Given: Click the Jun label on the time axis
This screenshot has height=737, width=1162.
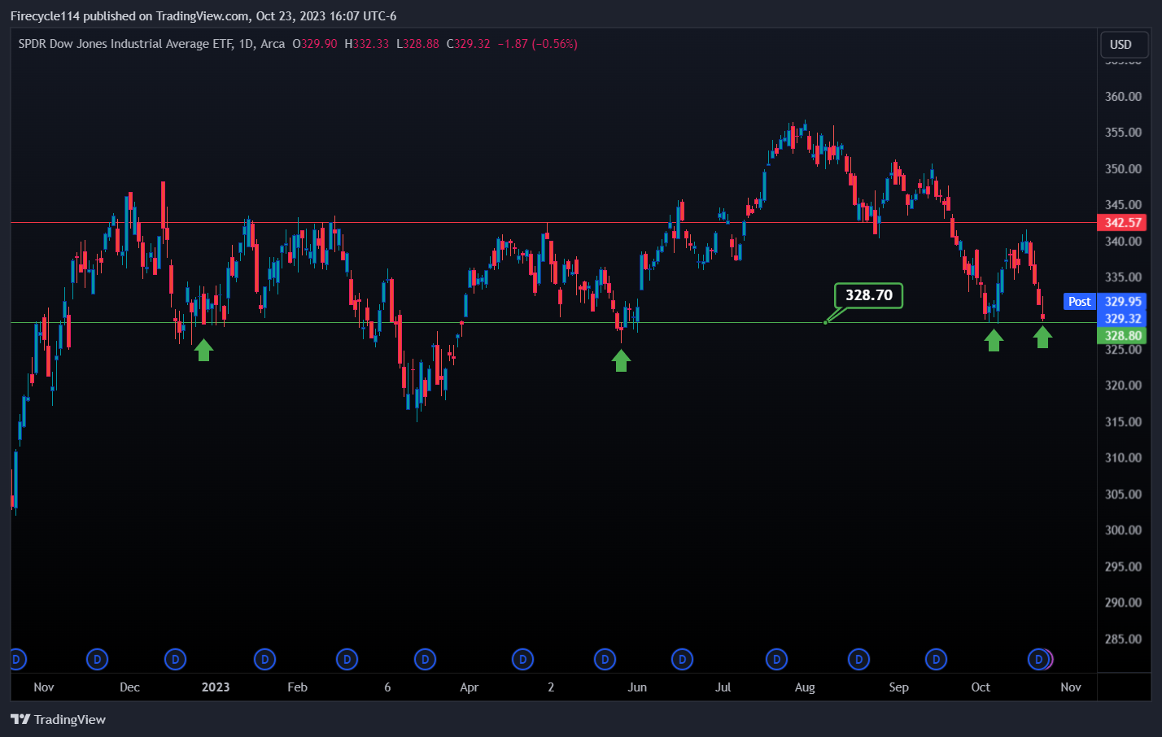Looking at the screenshot, I should pos(637,687).
